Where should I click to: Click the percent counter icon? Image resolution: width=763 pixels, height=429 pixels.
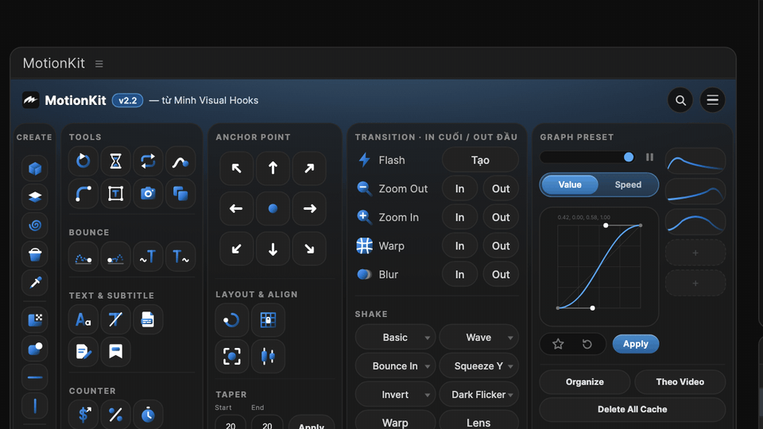115,415
